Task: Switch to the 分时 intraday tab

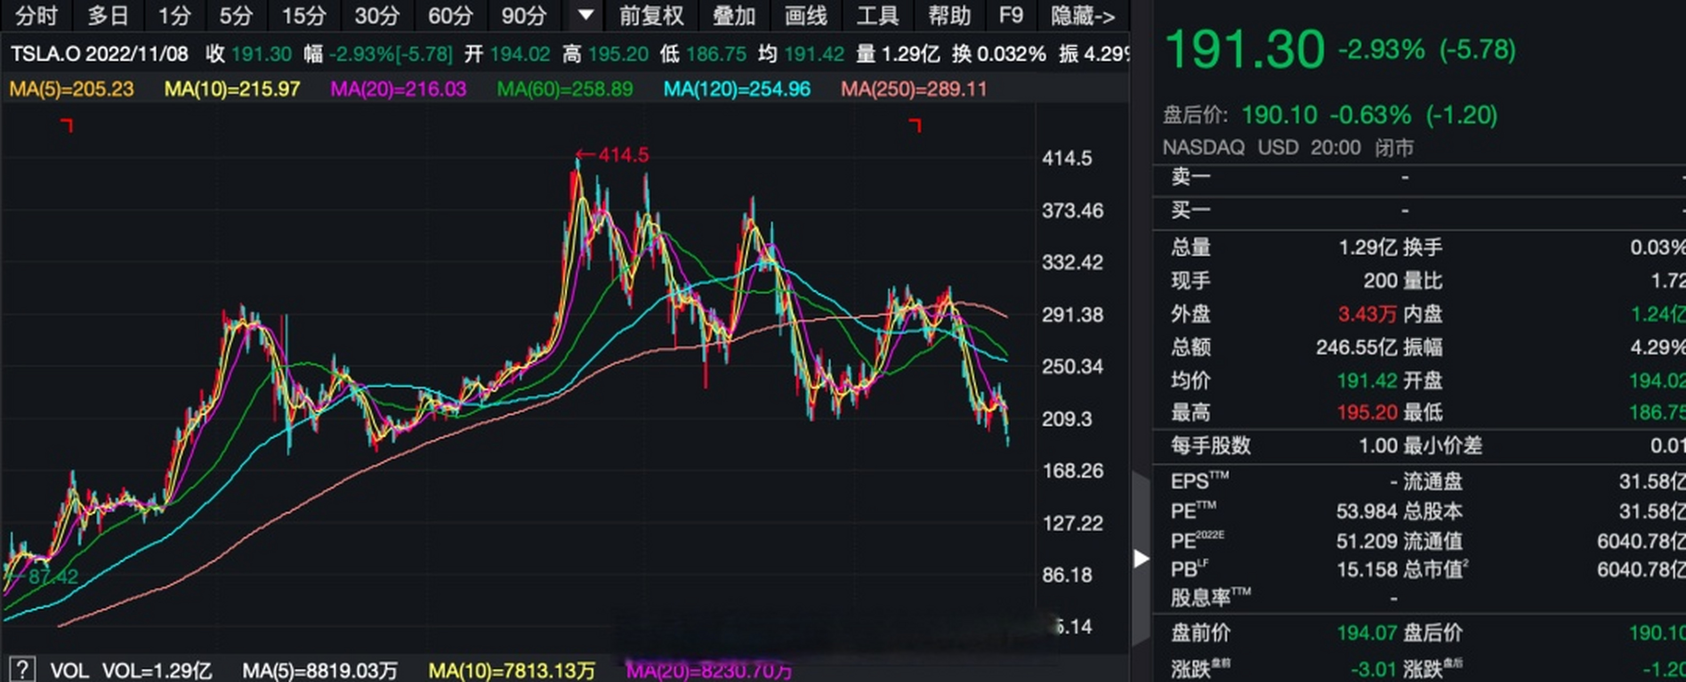Action: pyautogui.click(x=37, y=15)
